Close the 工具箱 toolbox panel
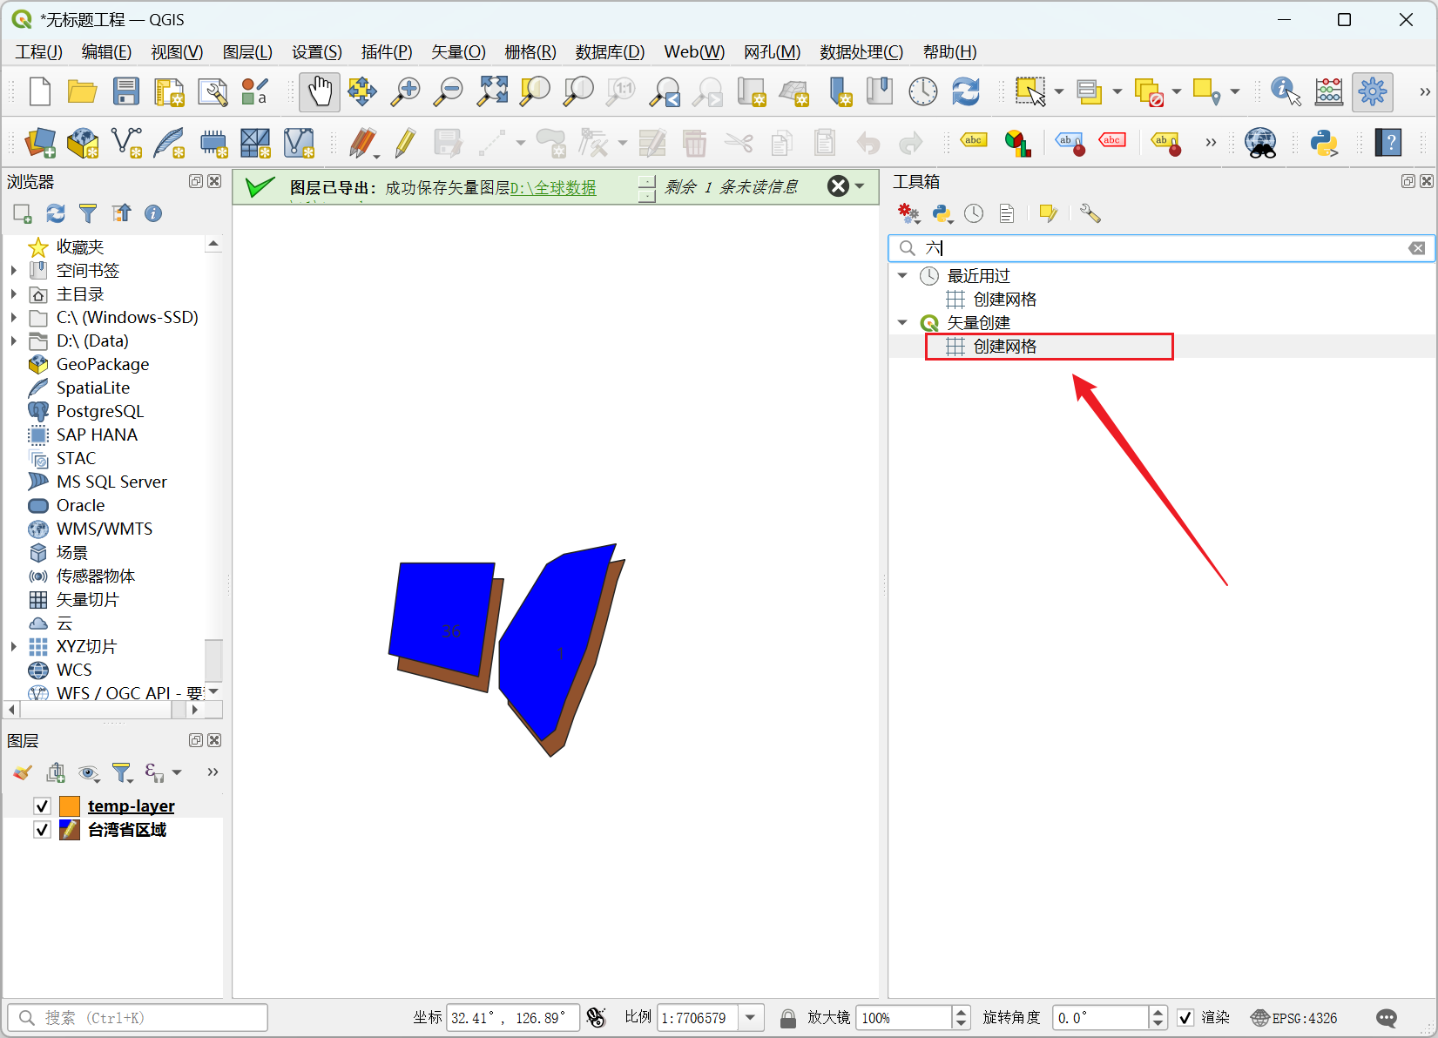Viewport: 1438px width, 1038px height. click(x=1427, y=181)
